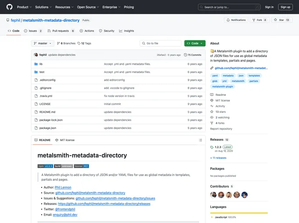
Task: Open the github.com homepage link in About
Action: point(241,68)
